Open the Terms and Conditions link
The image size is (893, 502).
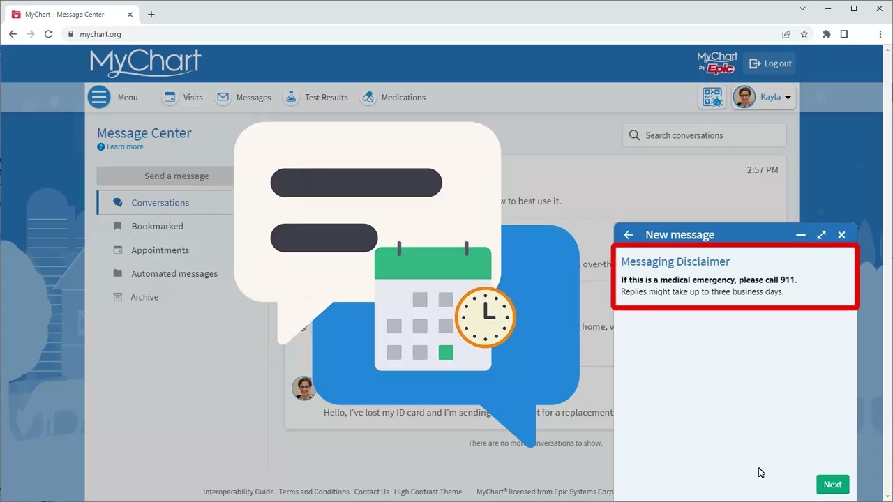coord(314,492)
